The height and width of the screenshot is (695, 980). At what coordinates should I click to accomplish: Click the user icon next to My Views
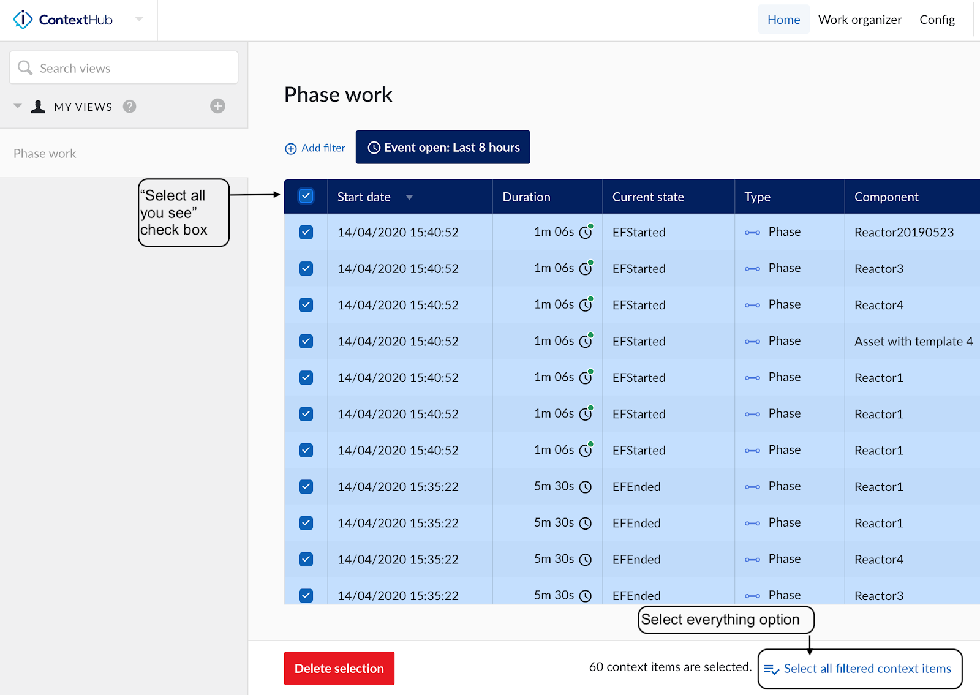pyautogui.click(x=39, y=107)
